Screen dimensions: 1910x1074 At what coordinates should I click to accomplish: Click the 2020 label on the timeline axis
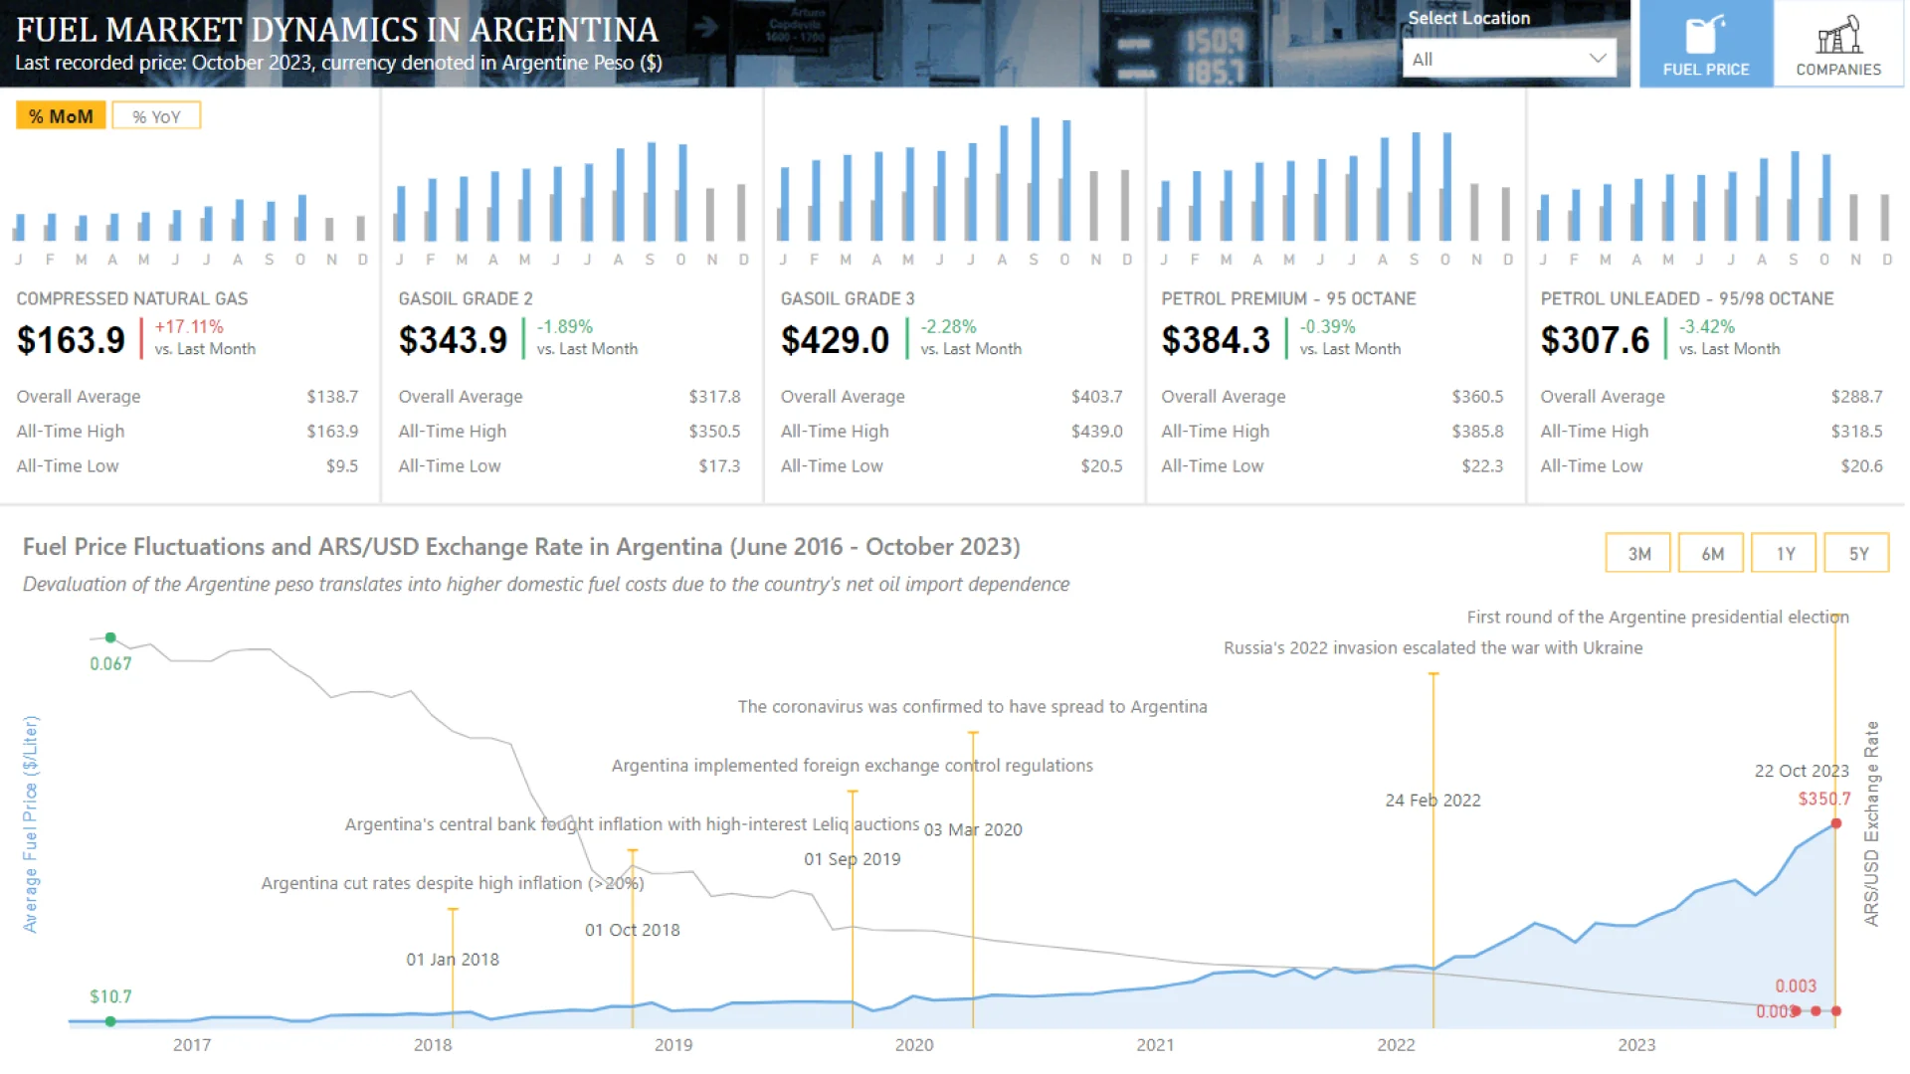913,1045
